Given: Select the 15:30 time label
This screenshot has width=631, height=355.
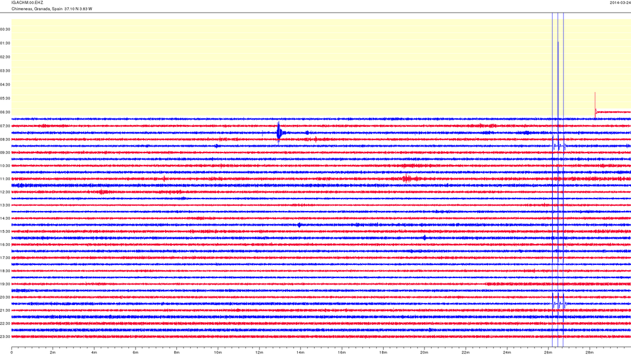Looking at the screenshot, I should click(5, 231).
